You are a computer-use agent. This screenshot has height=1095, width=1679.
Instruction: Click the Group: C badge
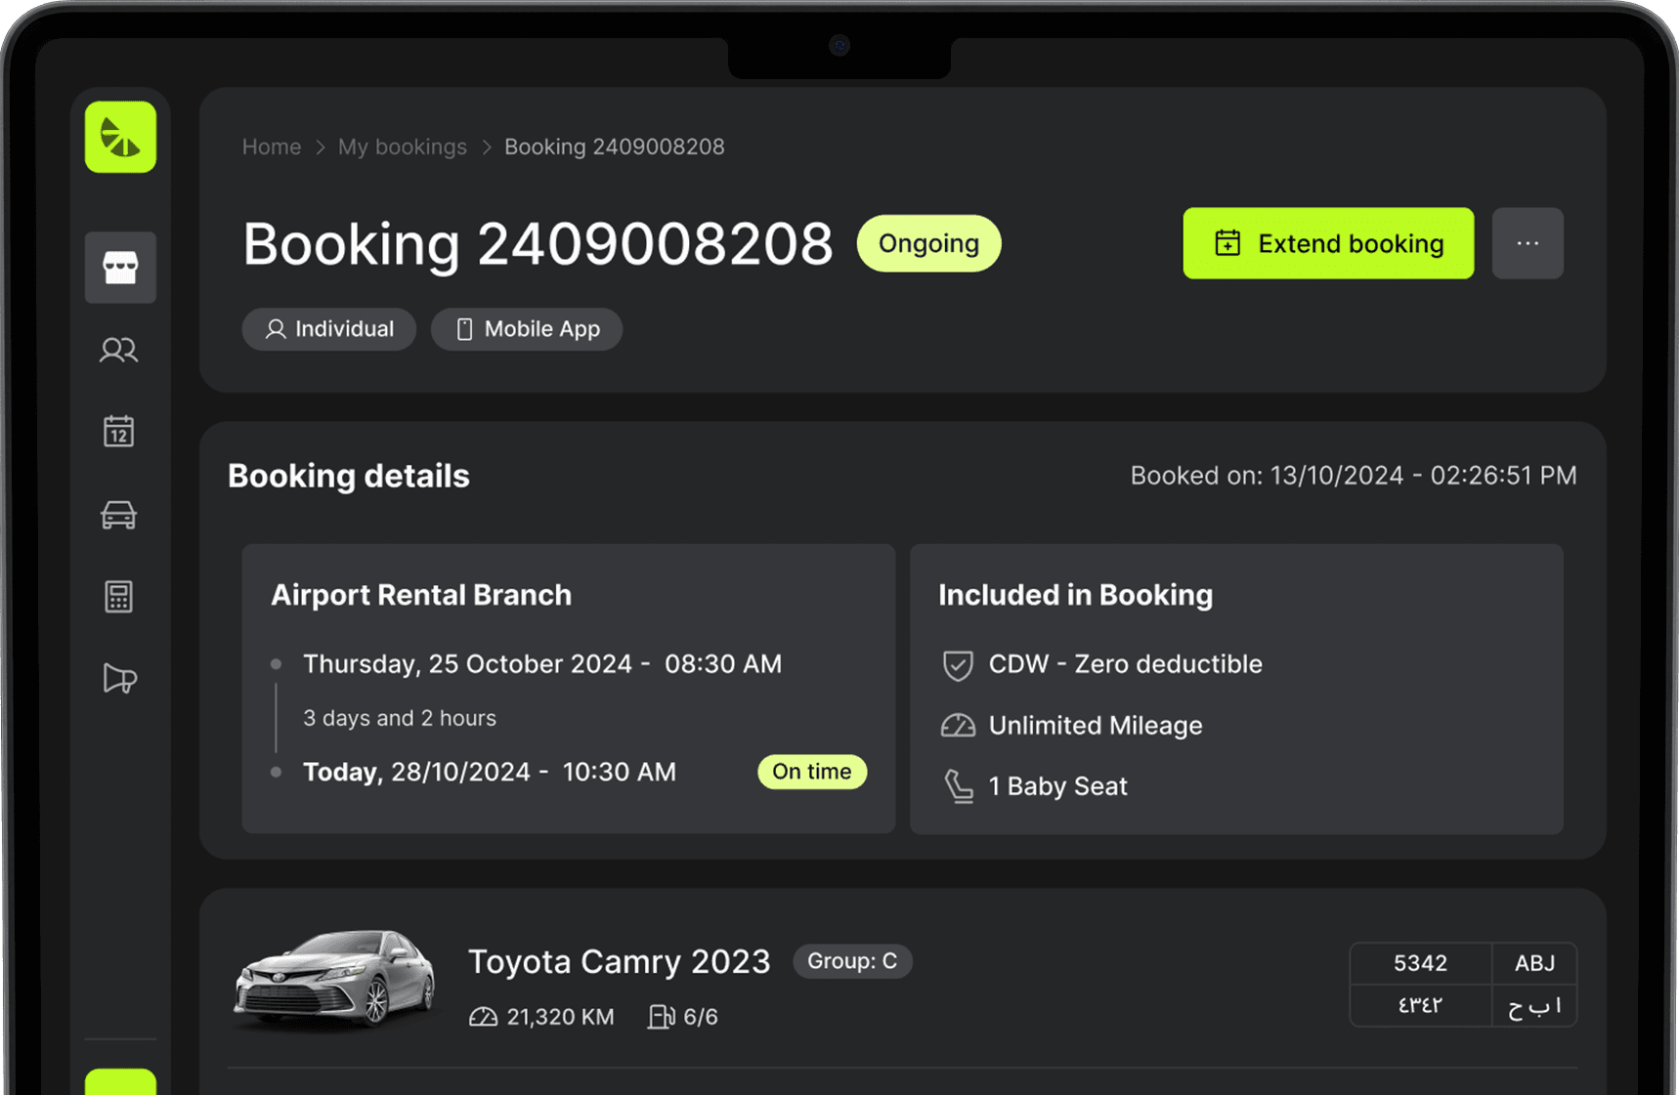click(x=852, y=961)
